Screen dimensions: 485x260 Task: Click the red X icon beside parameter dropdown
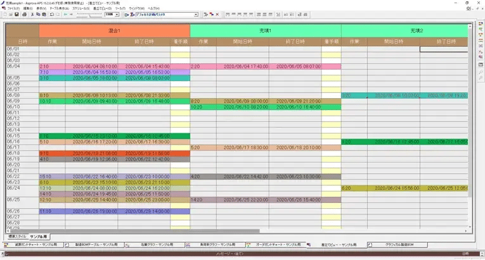pos(217,14)
